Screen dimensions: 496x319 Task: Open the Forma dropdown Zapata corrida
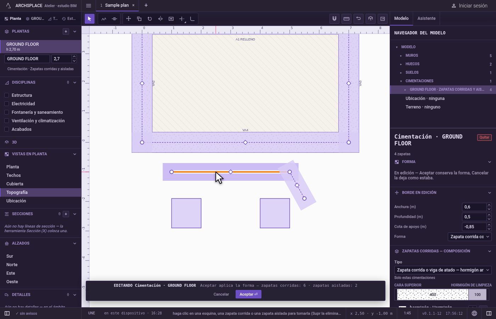(x=470, y=237)
